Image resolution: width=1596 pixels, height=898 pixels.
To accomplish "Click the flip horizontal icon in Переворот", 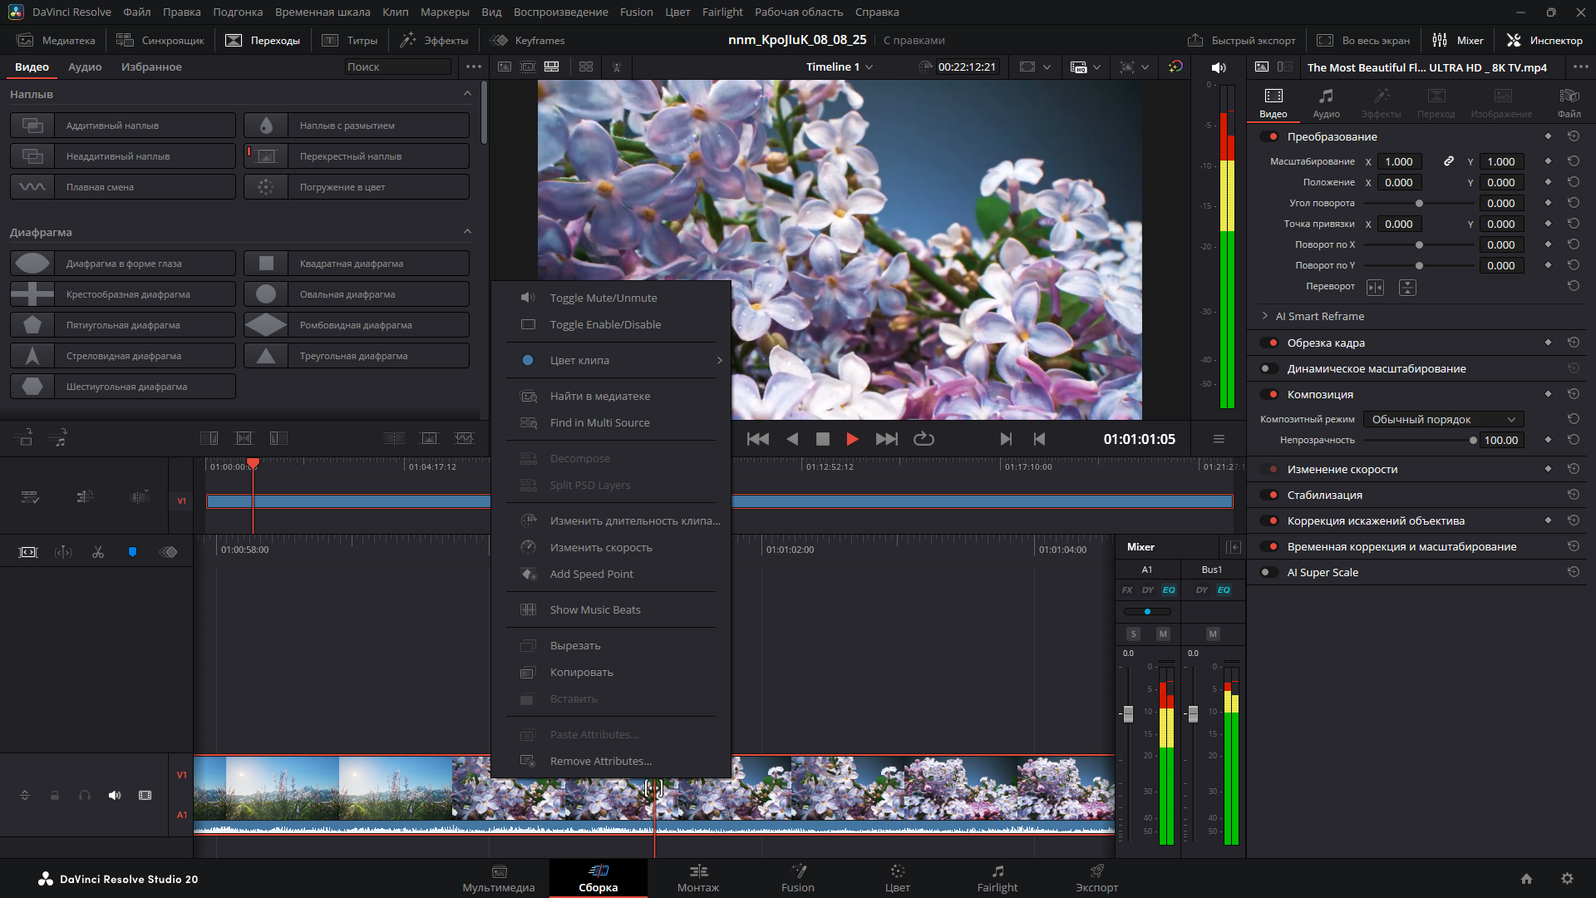I will click(x=1376, y=287).
